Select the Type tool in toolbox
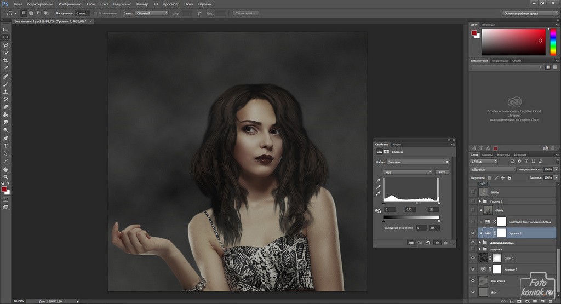The height and width of the screenshot is (304, 561). (x=5, y=146)
